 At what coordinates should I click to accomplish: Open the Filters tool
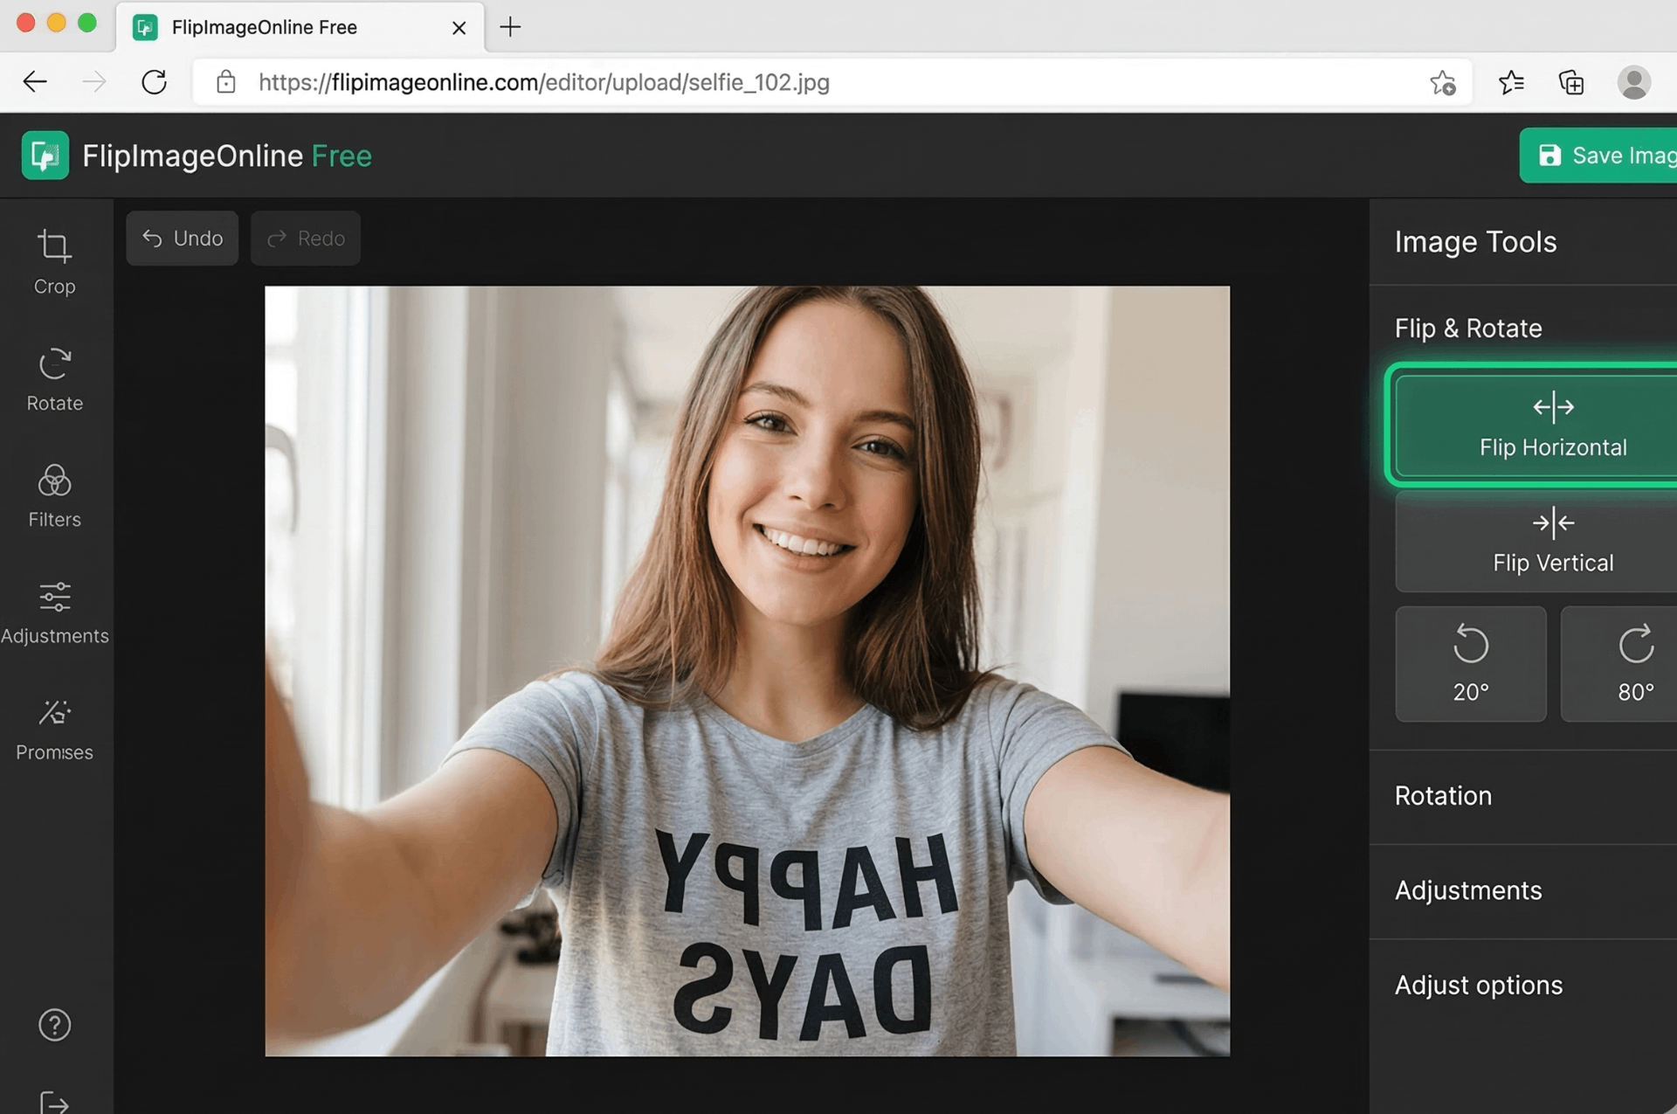coord(54,494)
